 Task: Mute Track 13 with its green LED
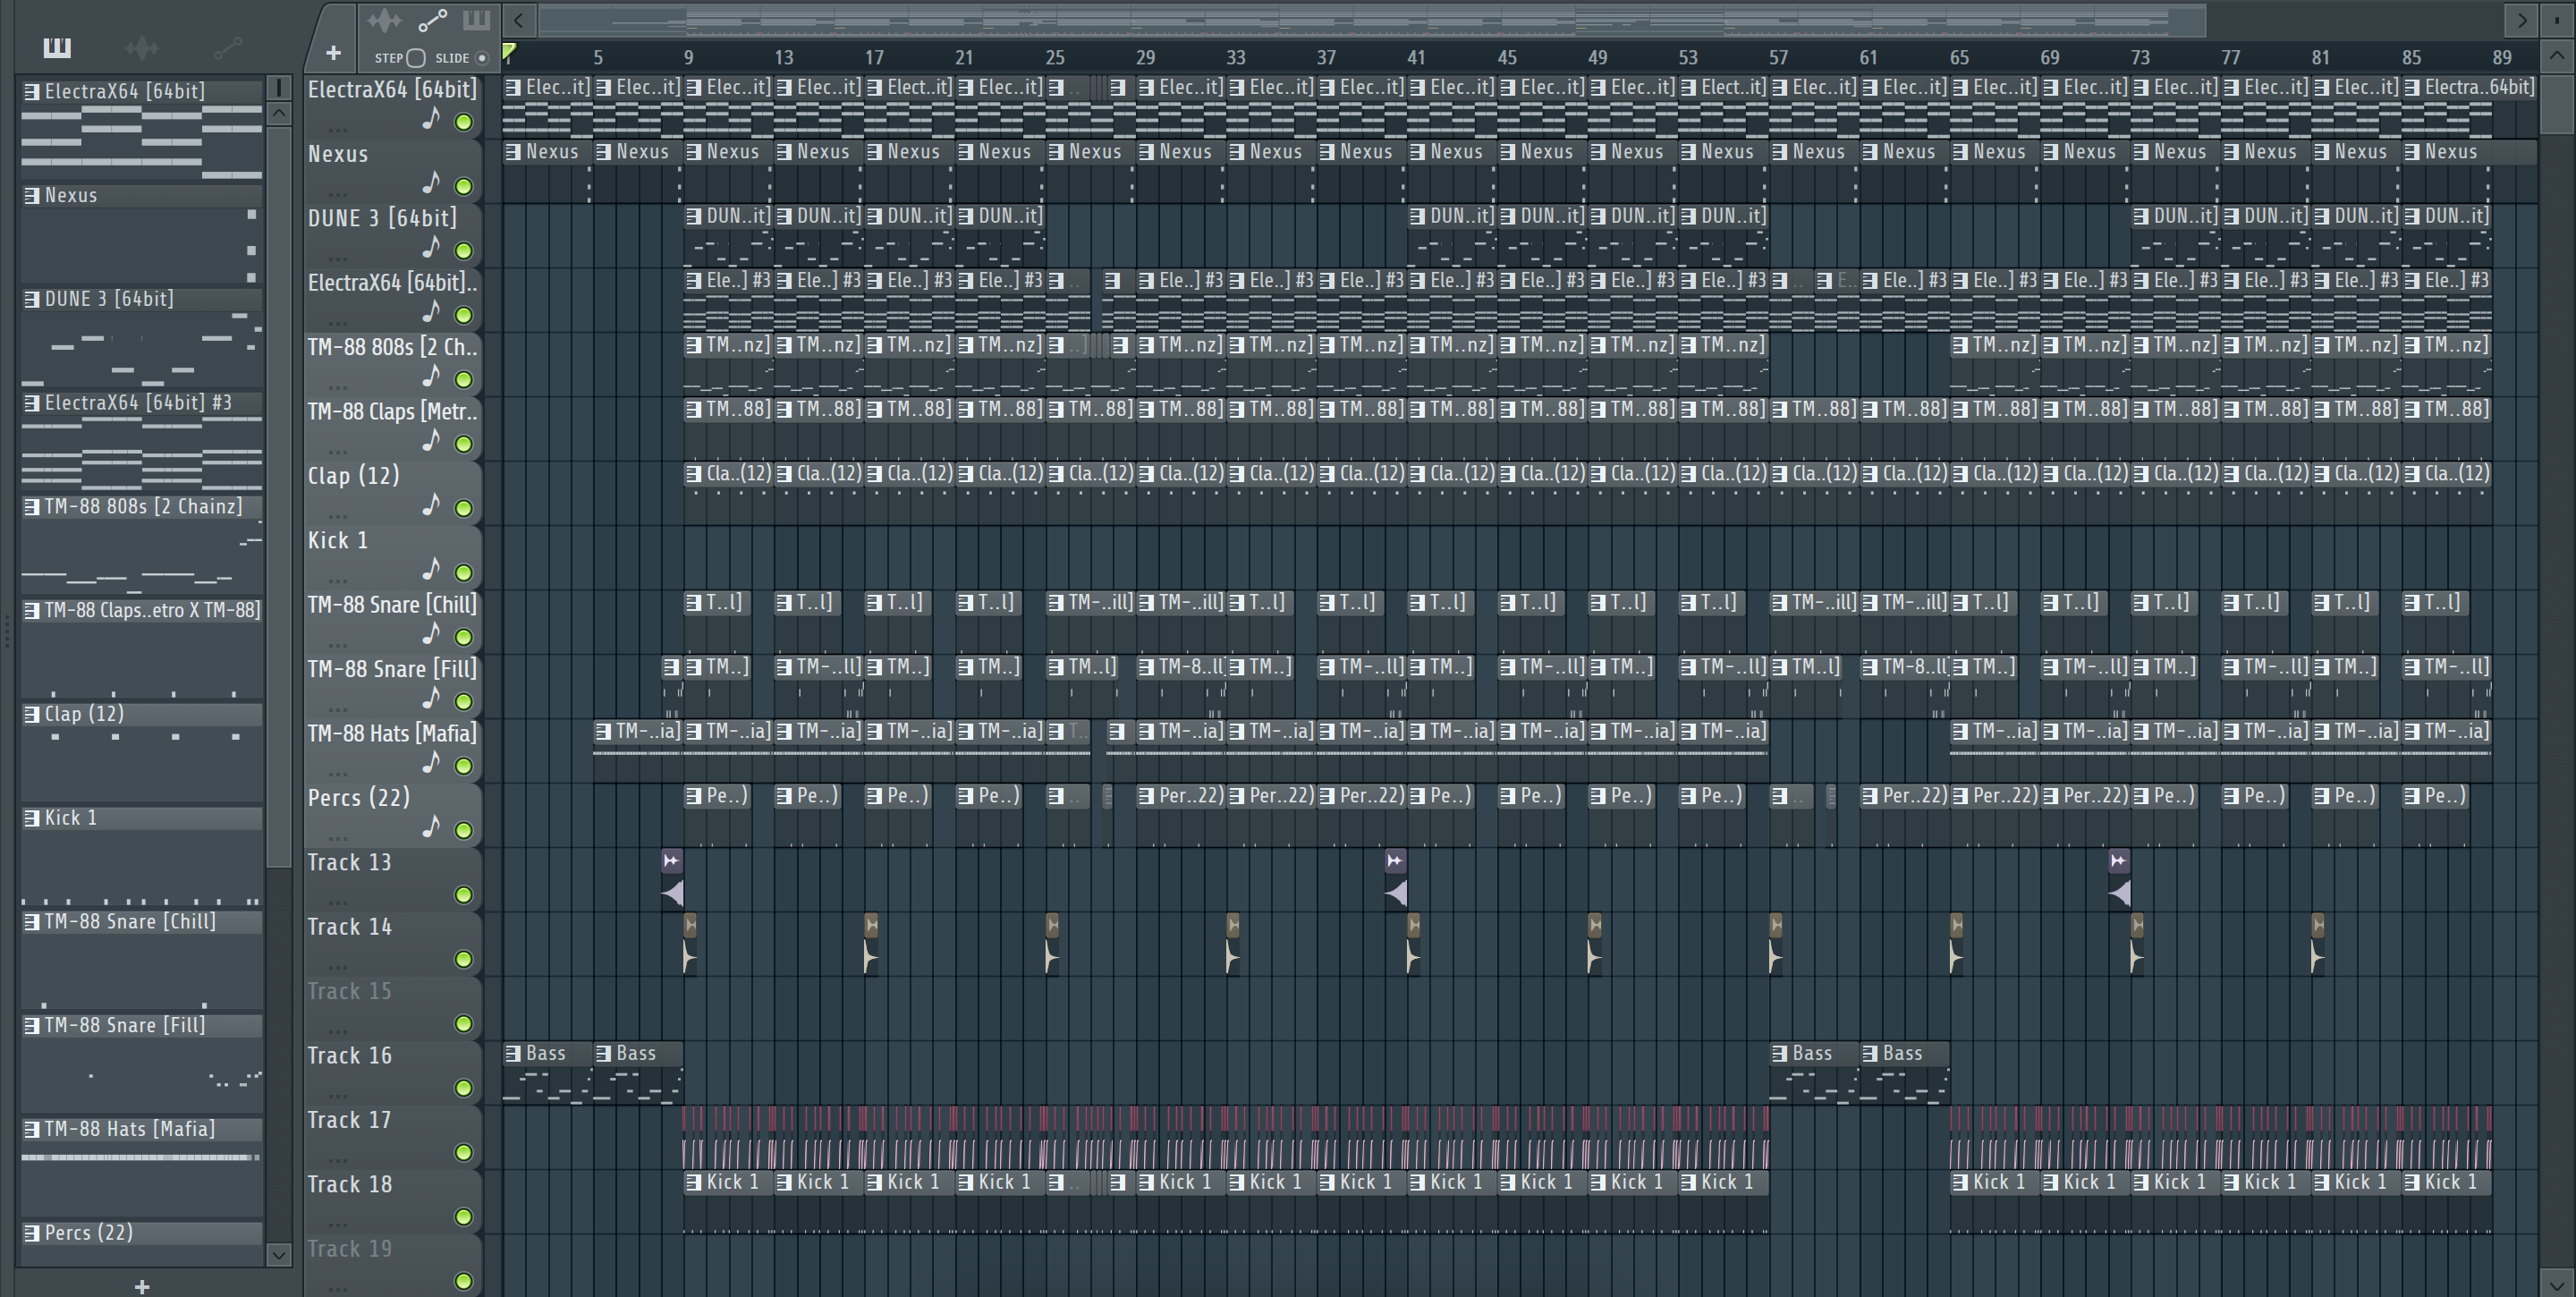(463, 895)
